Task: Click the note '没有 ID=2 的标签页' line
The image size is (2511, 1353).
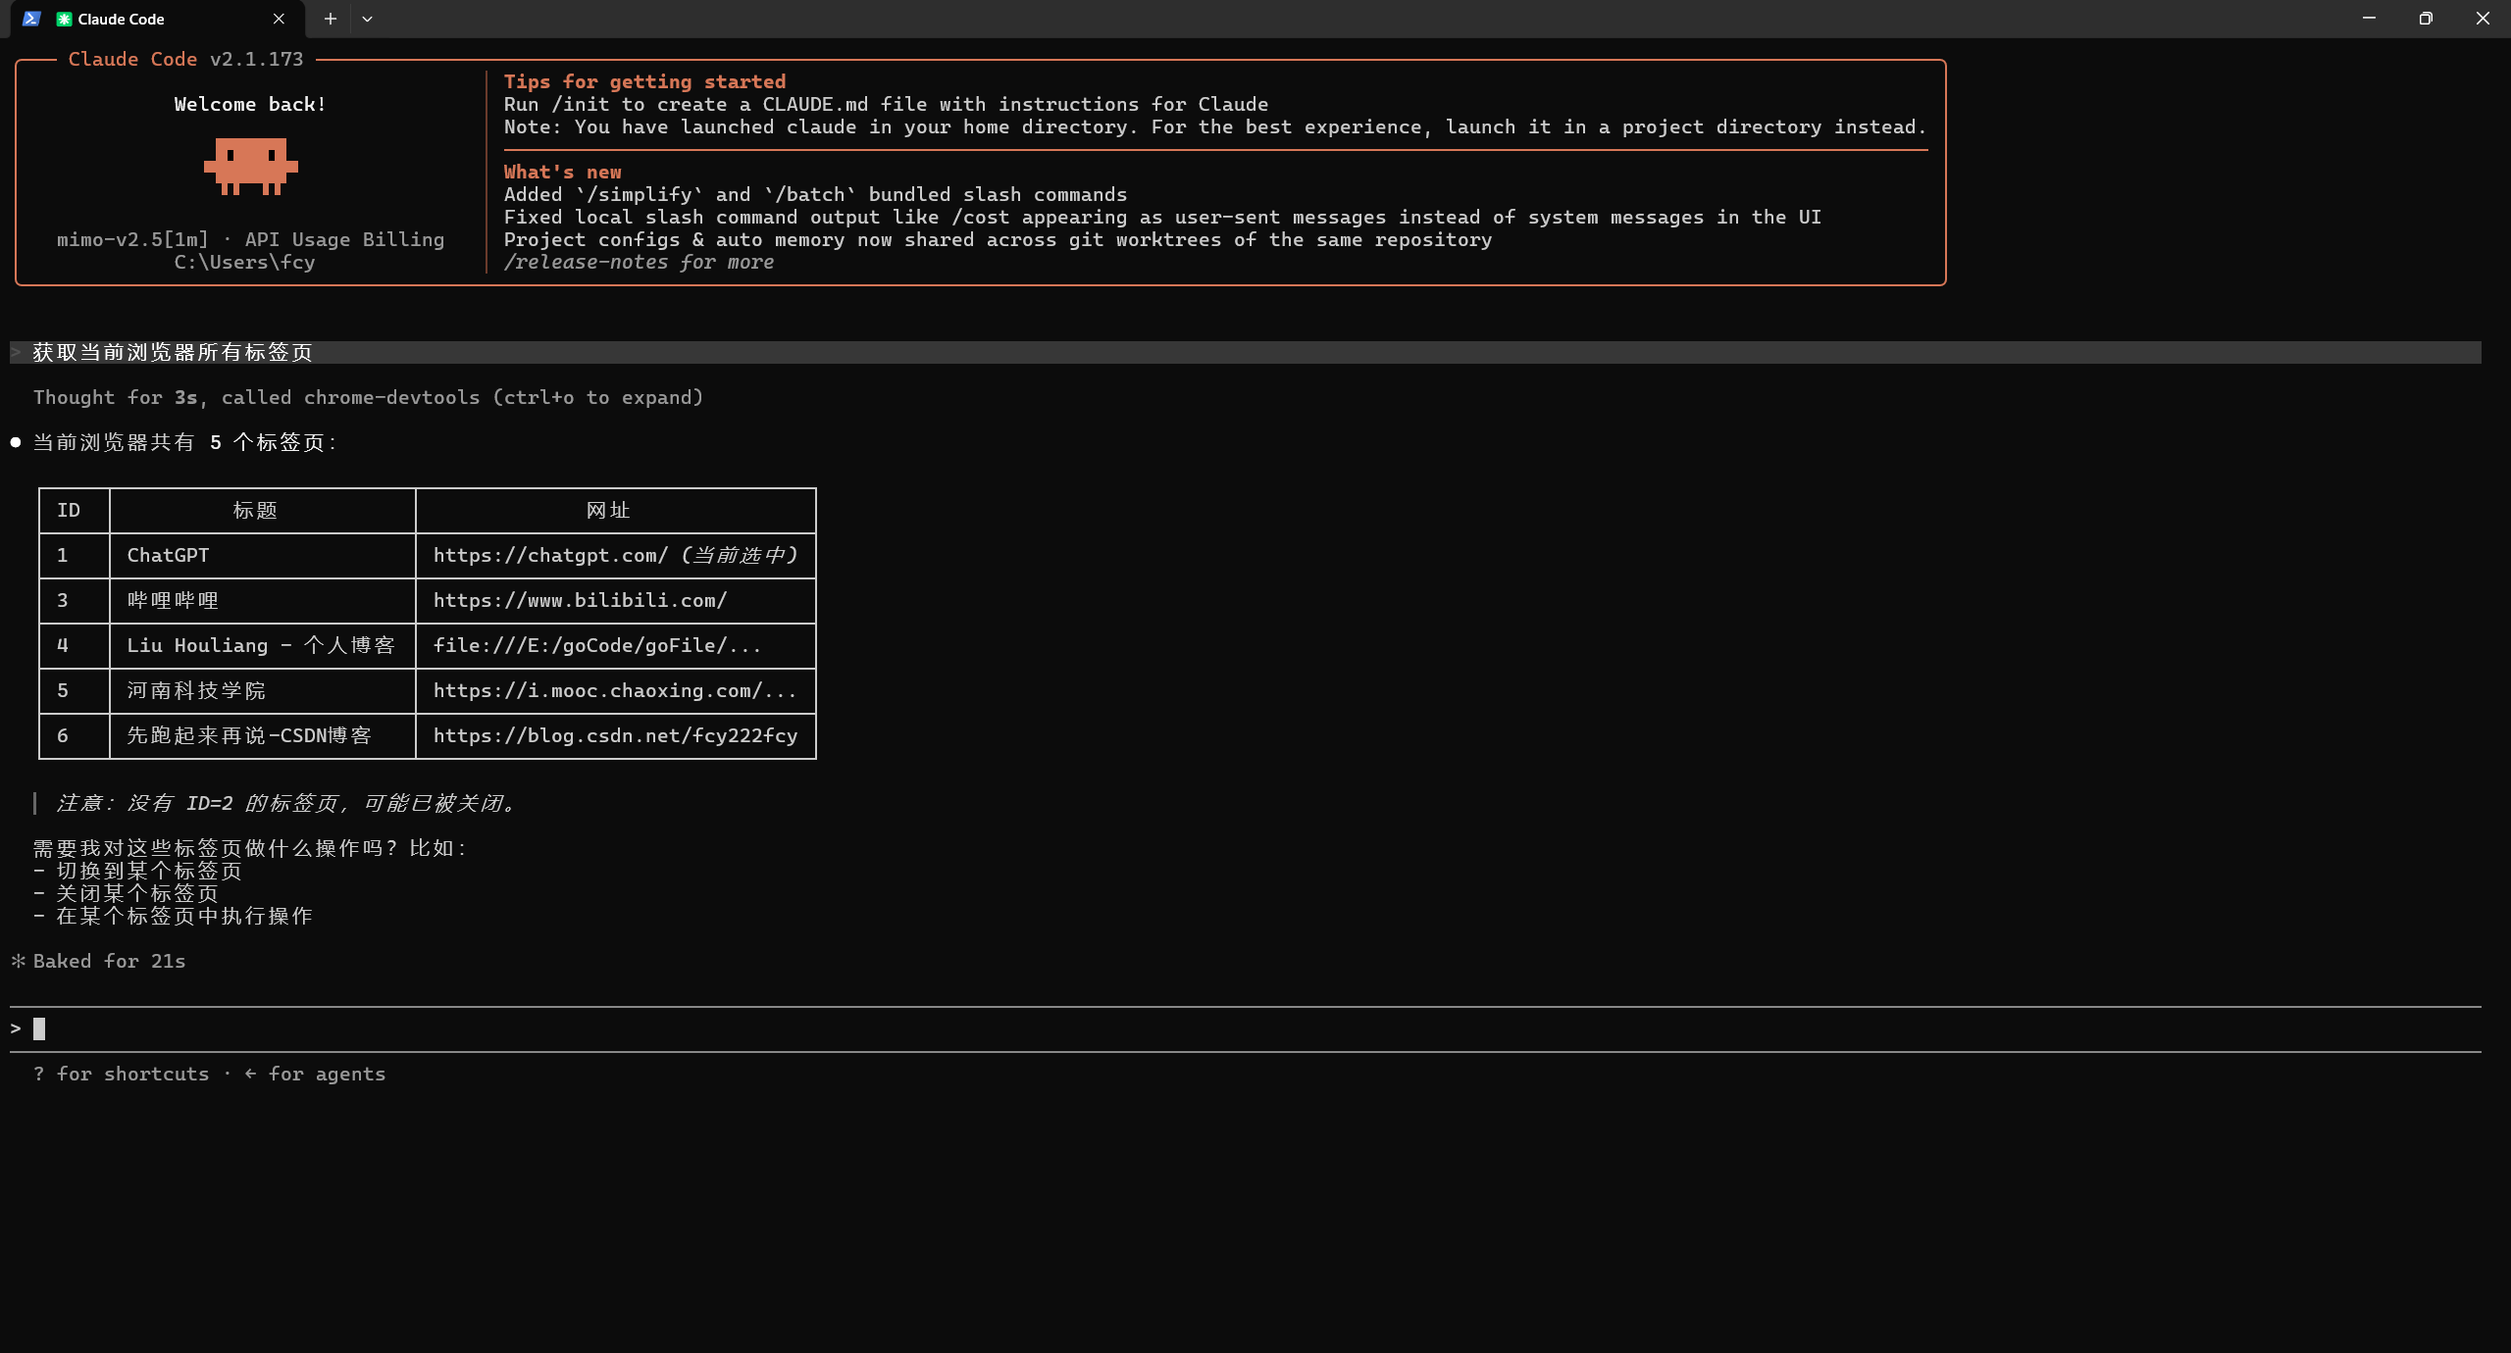Action: pos(285,803)
